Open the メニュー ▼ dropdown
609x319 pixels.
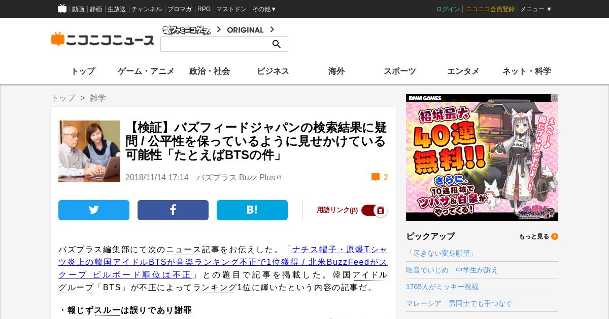click(536, 9)
